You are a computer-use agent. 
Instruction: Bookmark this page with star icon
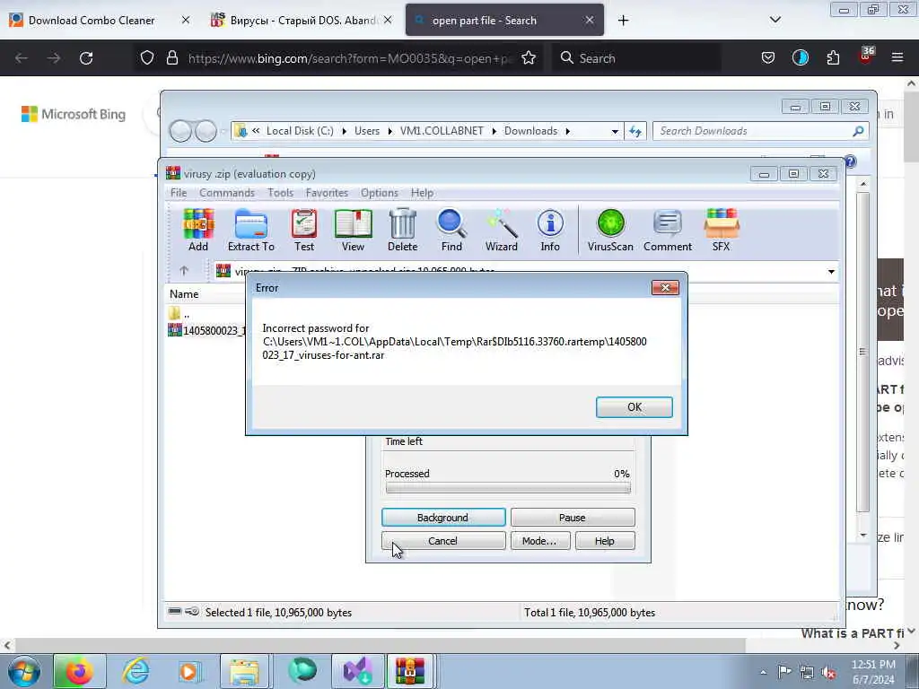[x=529, y=58]
